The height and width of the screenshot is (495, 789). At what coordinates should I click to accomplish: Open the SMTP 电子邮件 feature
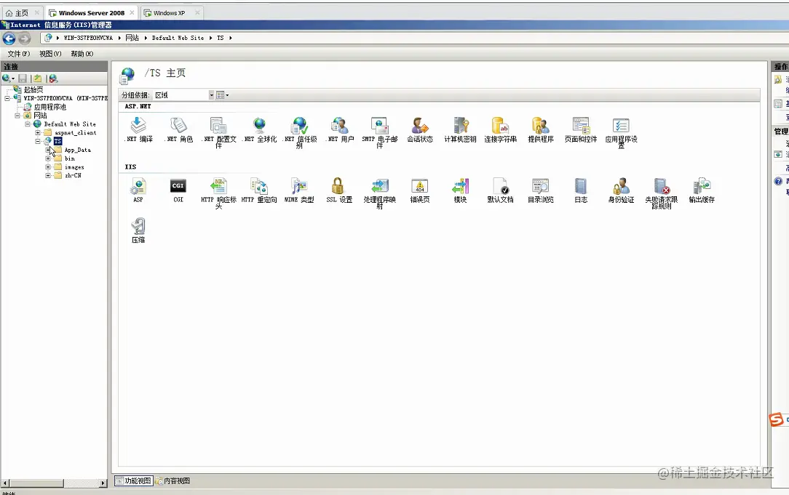pos(380,132)
